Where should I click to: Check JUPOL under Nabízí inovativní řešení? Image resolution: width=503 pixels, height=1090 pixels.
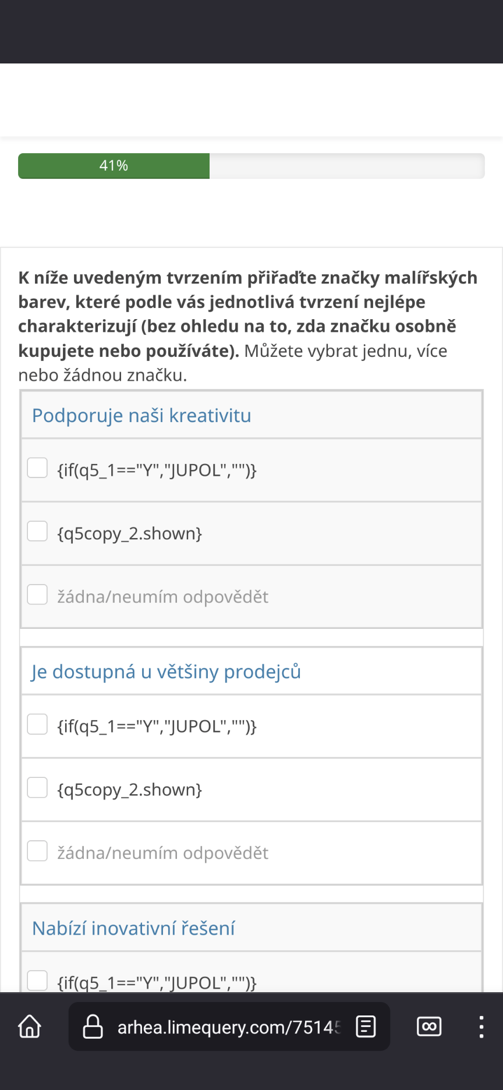point(38,981)
